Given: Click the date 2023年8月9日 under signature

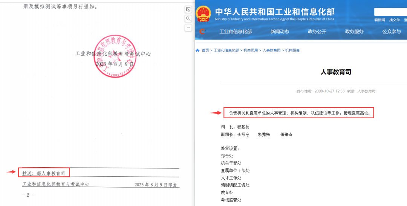Looking at the screenshot, I should (115, 64).
